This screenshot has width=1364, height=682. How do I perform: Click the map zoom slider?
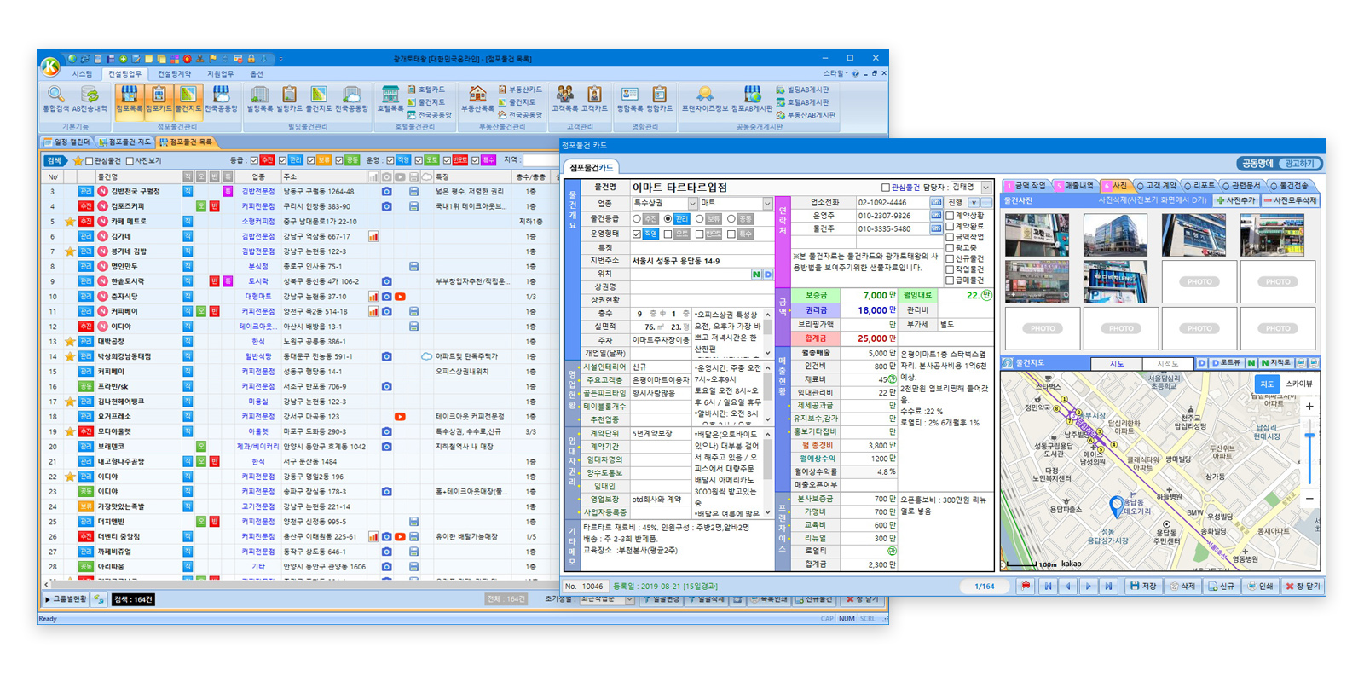[1309, 436]
